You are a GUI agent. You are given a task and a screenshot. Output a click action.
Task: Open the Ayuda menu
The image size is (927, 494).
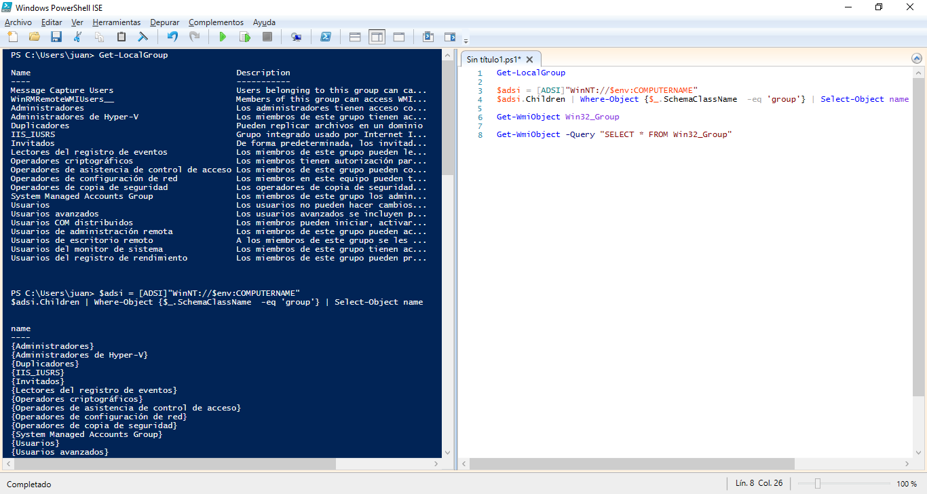pyautogui.click(x=264, y=22)
